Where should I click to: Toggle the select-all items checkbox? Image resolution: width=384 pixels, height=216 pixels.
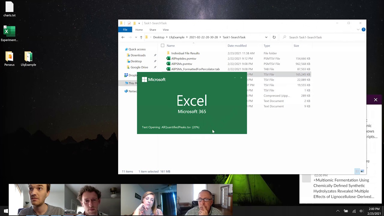pos(163,46)
